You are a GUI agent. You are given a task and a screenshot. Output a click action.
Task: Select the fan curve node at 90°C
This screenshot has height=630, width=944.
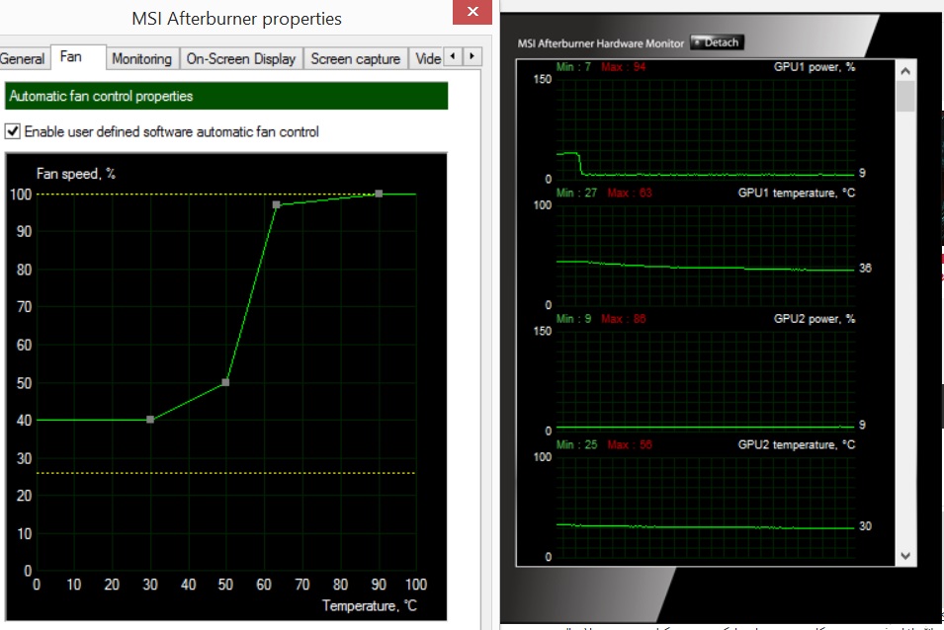[378, 194]
